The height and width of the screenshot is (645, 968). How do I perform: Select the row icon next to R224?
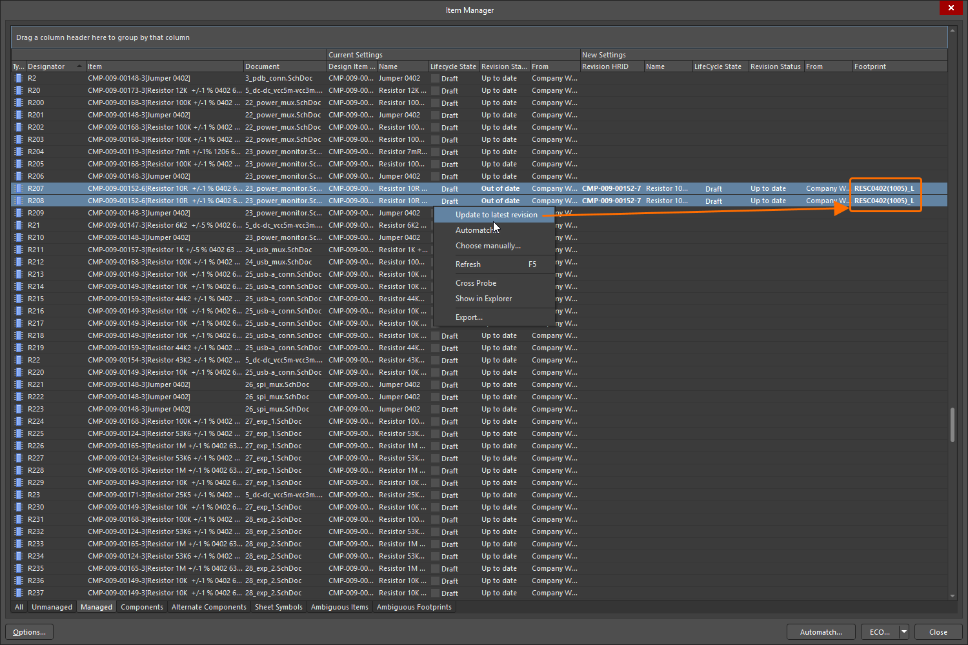(19, 421)
